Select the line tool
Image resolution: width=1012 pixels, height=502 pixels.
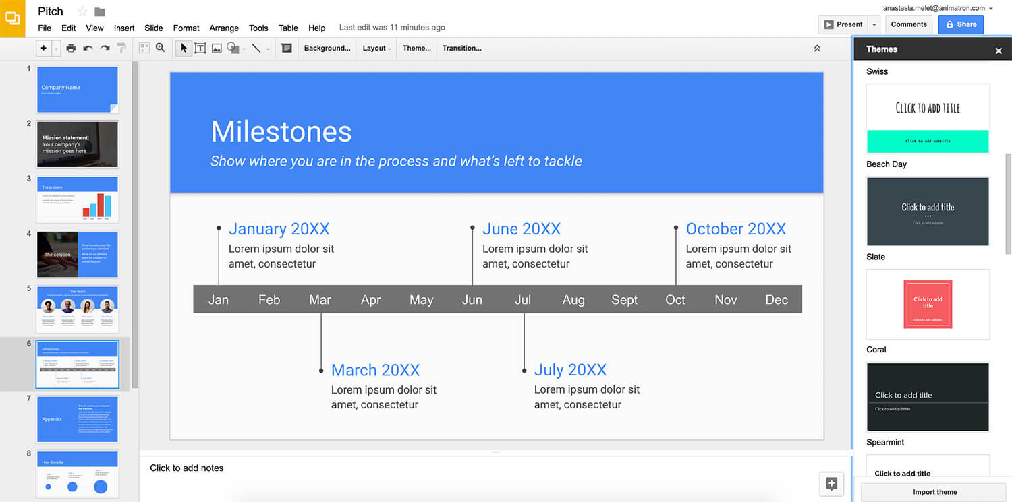click(256, 48)
